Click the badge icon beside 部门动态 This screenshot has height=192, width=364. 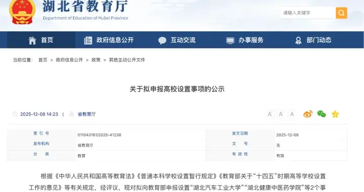coord(298,40)
